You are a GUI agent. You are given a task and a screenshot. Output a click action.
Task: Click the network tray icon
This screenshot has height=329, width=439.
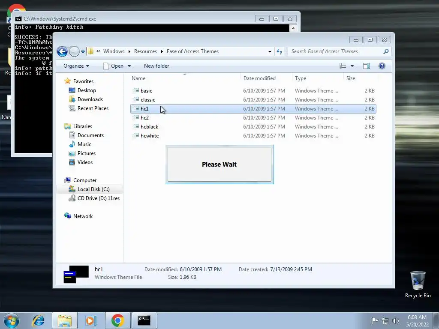pos(385,320)
